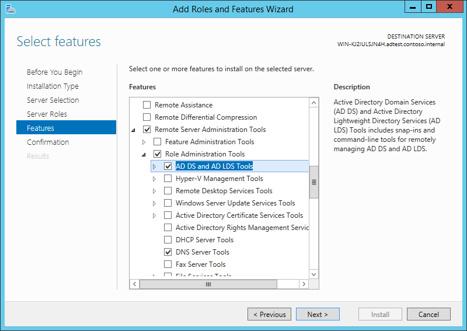Check the Feature Administration Tools checkbox
Screen dimensions: 467x331
[x=157, y=141]
